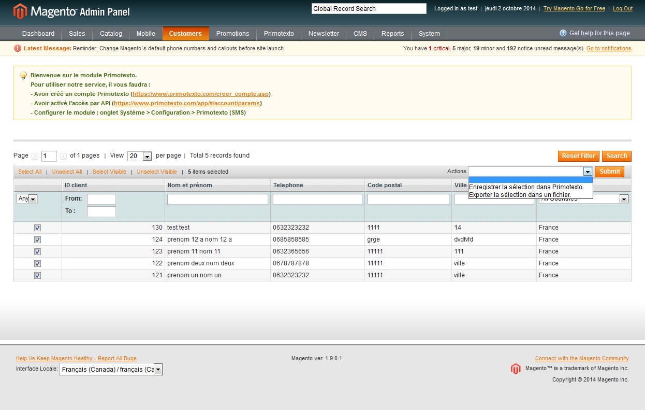Screen dimensions: 645x410
Task: Click Unselect Visible link
Action: [157, 172]
